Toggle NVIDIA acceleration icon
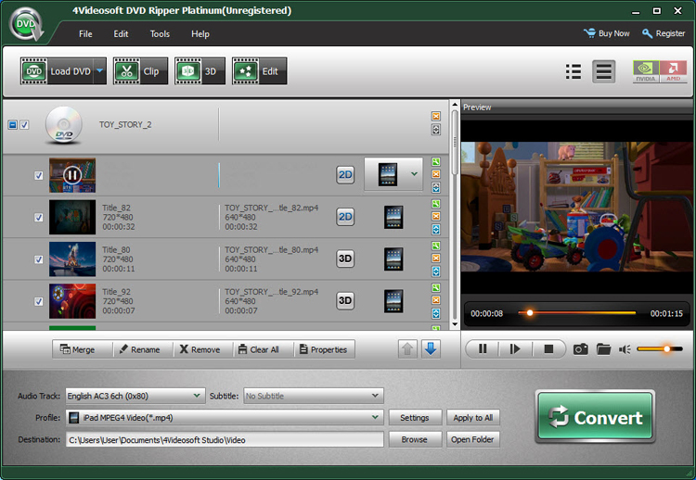The image size is (696, 480). (x=646, y=71)
